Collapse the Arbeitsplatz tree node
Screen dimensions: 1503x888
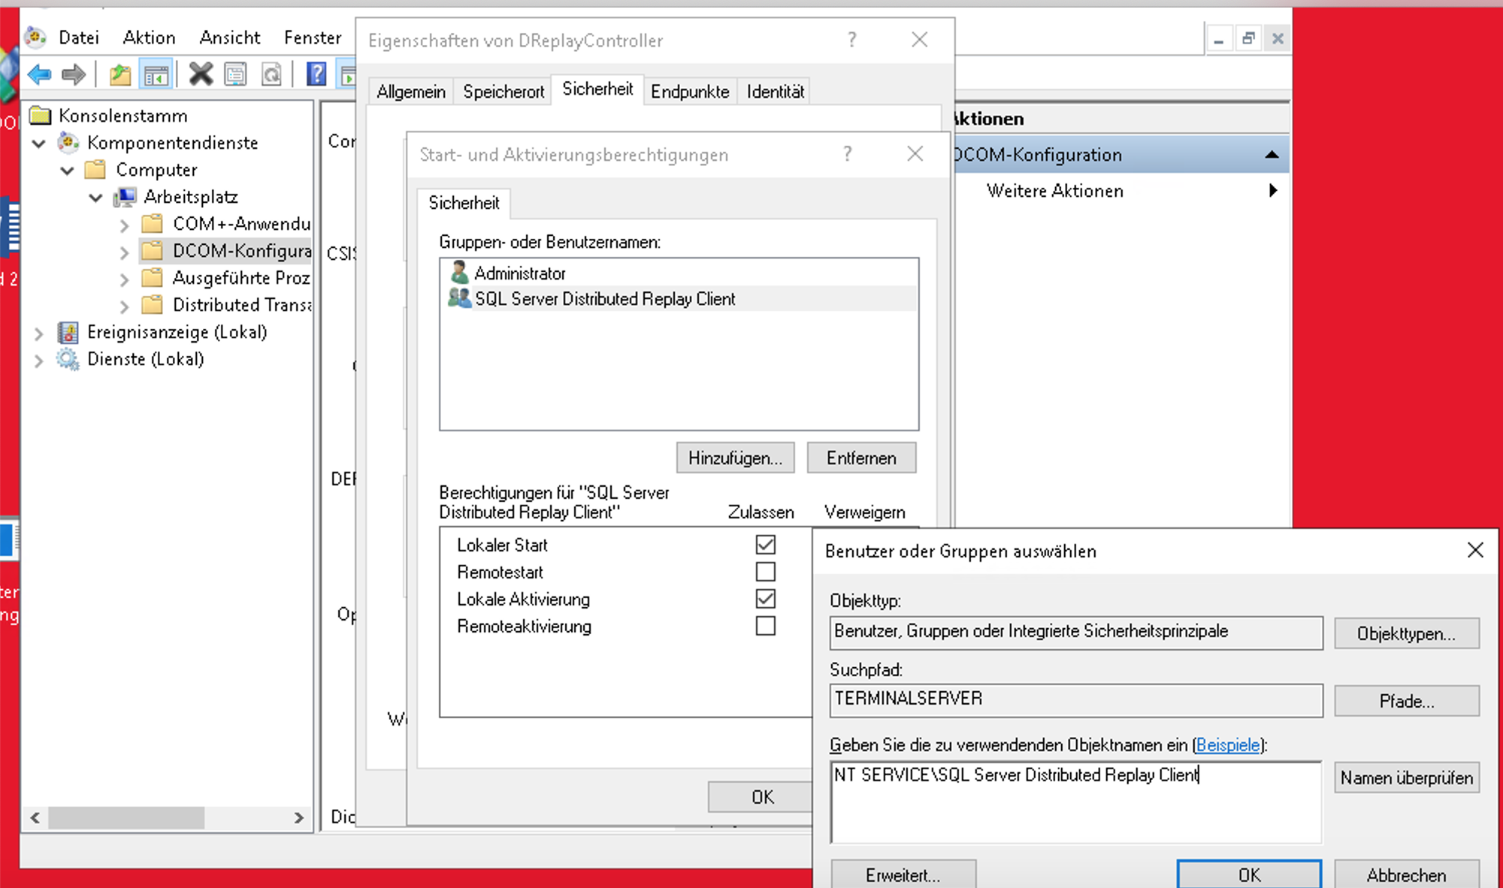click(x=95, y=198)
